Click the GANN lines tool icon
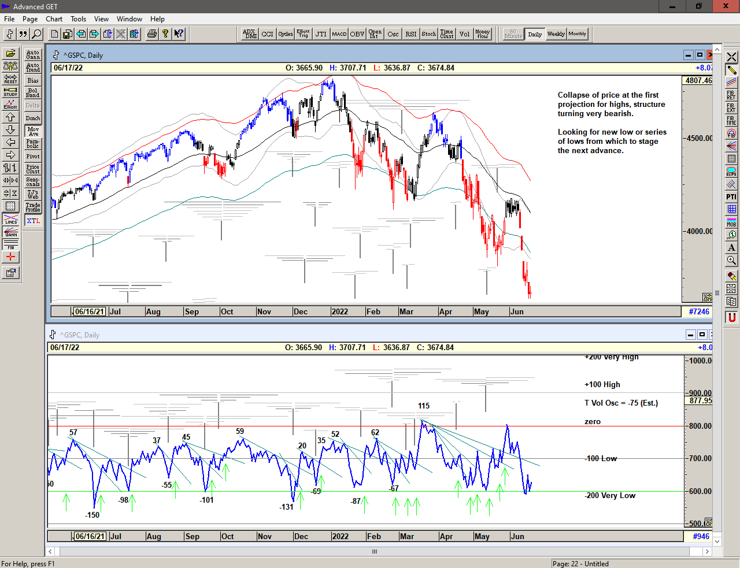Screen dimensions: 740x568 10,232
